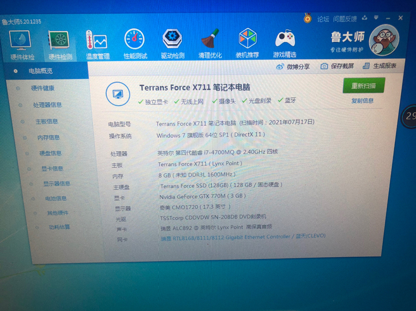Click the 独立显卡 checkmark feature
Screen dimensions: 416x311
153,102
